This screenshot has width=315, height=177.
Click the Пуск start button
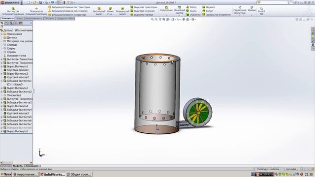point(6,175)
